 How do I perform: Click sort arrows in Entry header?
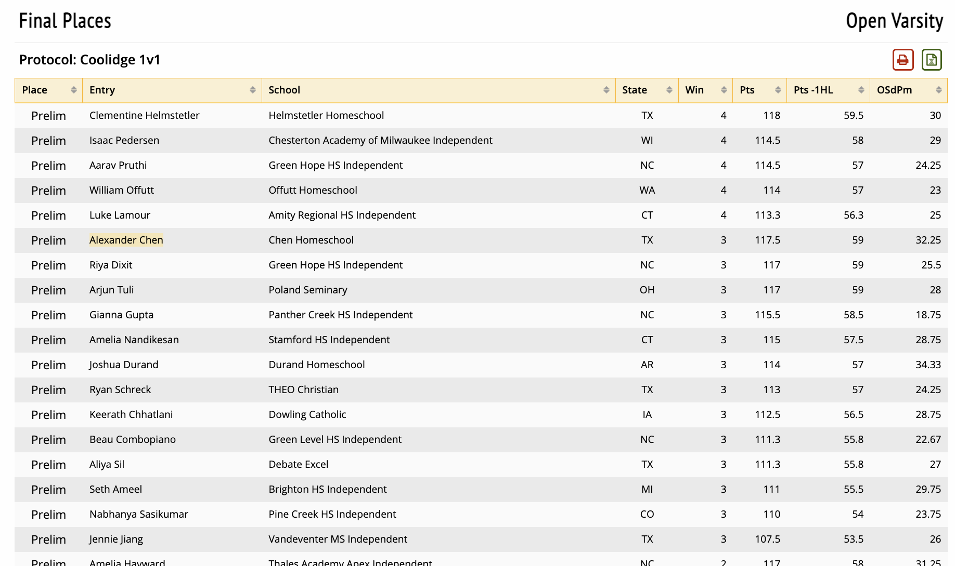[252, 90]
